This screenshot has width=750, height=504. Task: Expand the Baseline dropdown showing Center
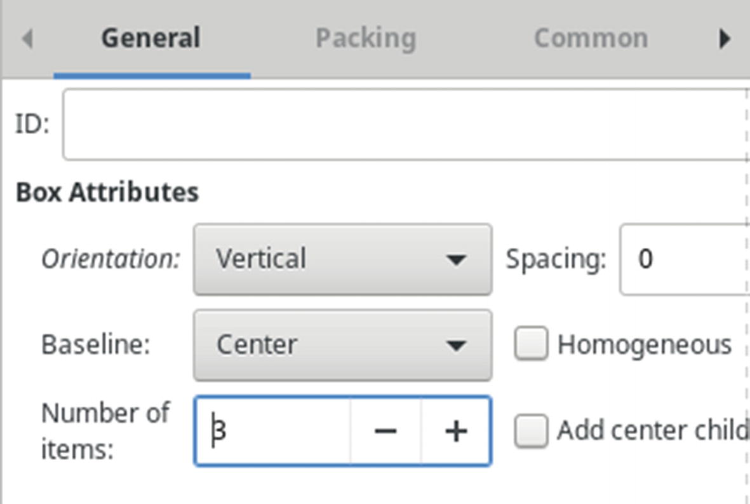[x=342, y=345]
